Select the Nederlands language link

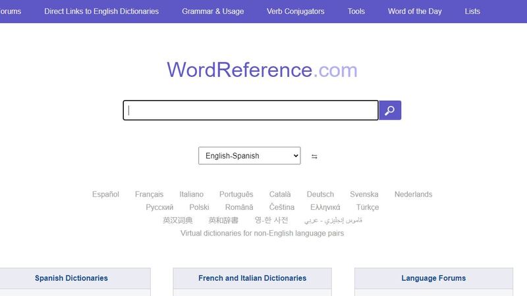(x=414, y=194)
